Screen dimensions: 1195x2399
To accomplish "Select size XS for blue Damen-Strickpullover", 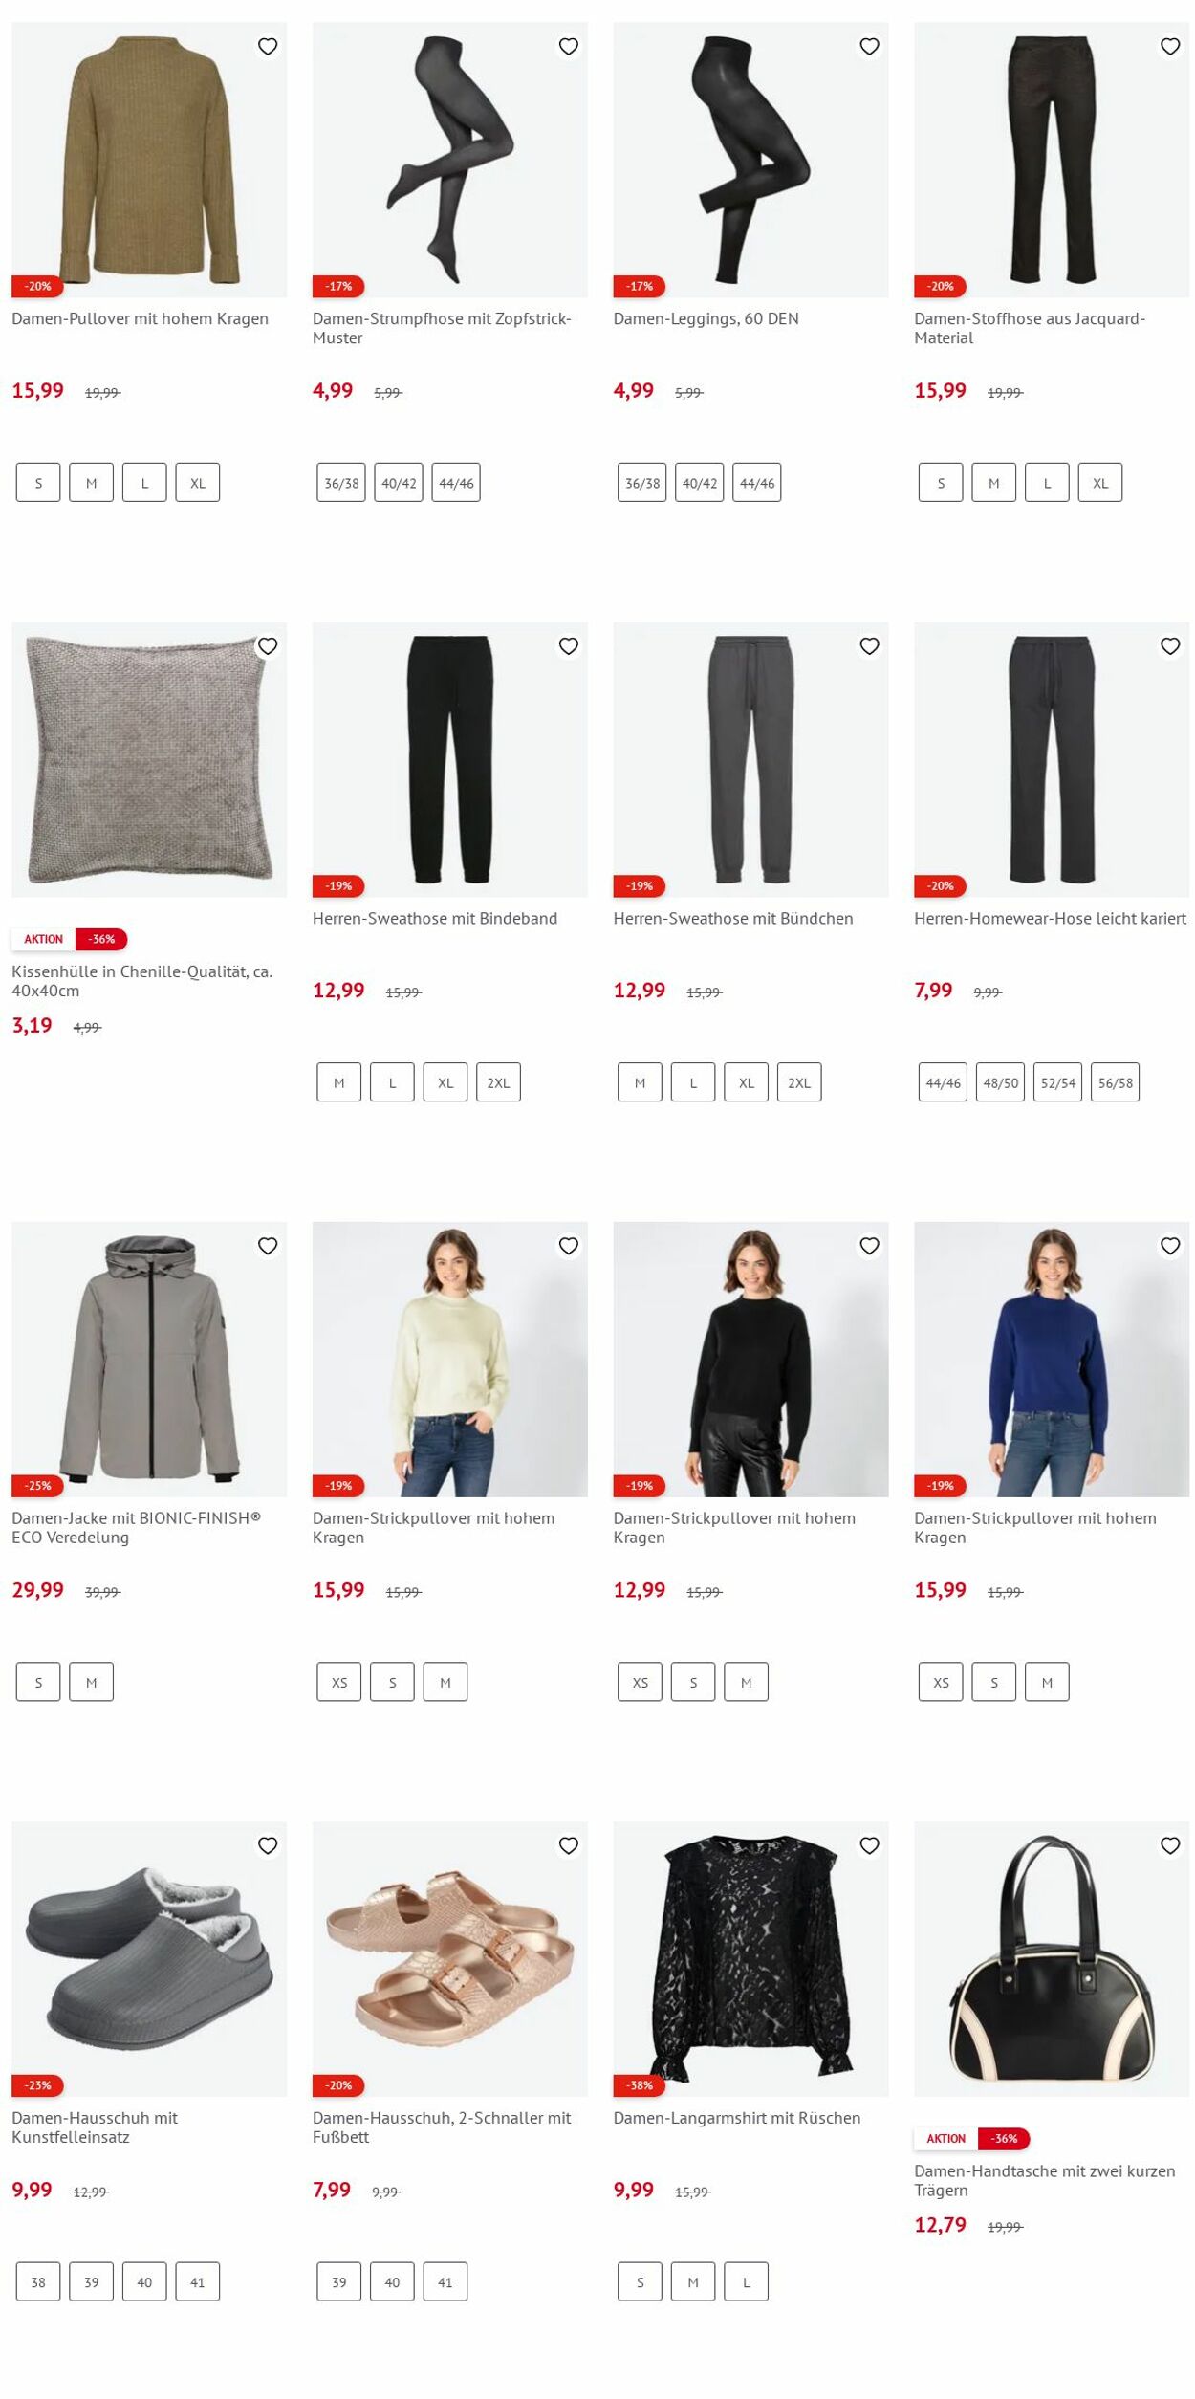I will [941, 1682].
